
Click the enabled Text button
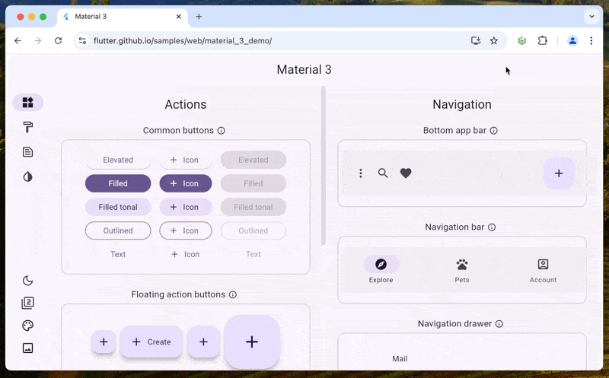point(118,254)
